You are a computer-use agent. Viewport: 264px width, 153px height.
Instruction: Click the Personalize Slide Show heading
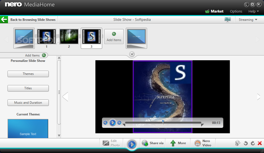pos(28,61)
